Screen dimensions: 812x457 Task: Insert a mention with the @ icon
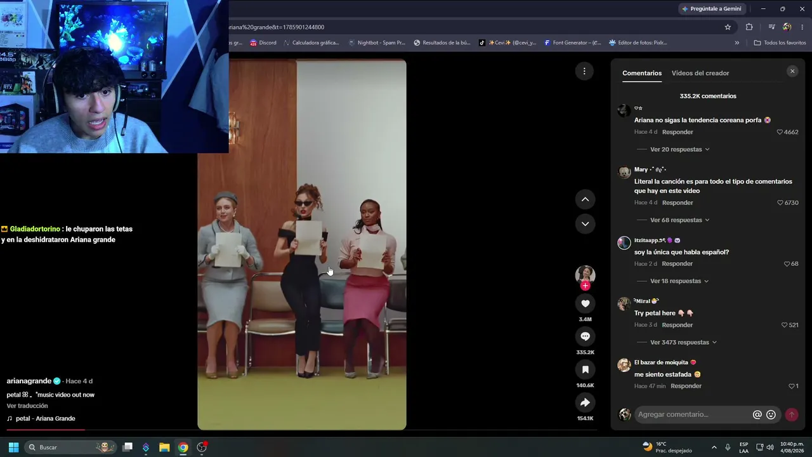click(757, 414)
